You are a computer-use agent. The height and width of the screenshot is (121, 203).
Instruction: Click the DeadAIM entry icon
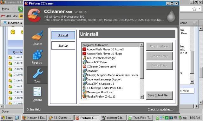click(84, 71)
